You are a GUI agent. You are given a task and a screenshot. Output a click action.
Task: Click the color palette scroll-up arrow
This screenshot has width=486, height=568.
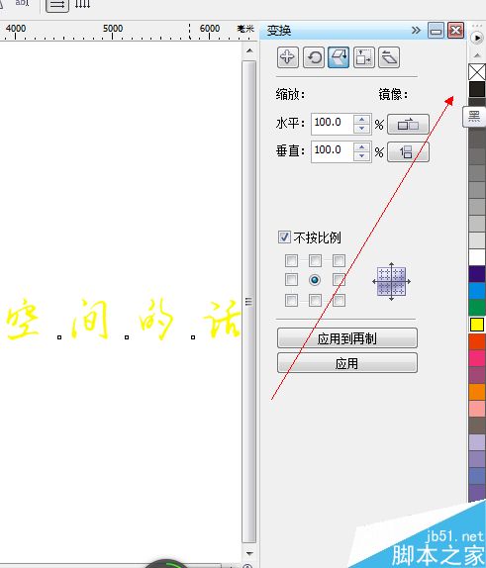476,55
